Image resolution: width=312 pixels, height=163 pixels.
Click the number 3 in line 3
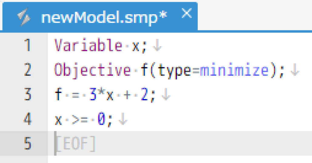(x=93, y=95)
